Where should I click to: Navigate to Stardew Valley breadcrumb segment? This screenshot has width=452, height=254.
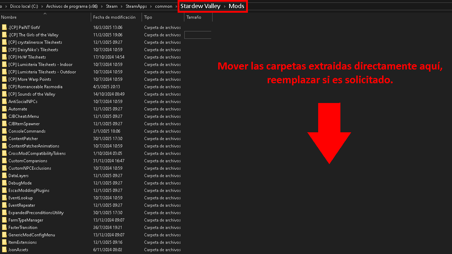coord(200,6)
